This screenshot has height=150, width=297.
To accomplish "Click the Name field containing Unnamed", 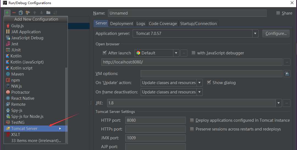I will click(187, 13).
